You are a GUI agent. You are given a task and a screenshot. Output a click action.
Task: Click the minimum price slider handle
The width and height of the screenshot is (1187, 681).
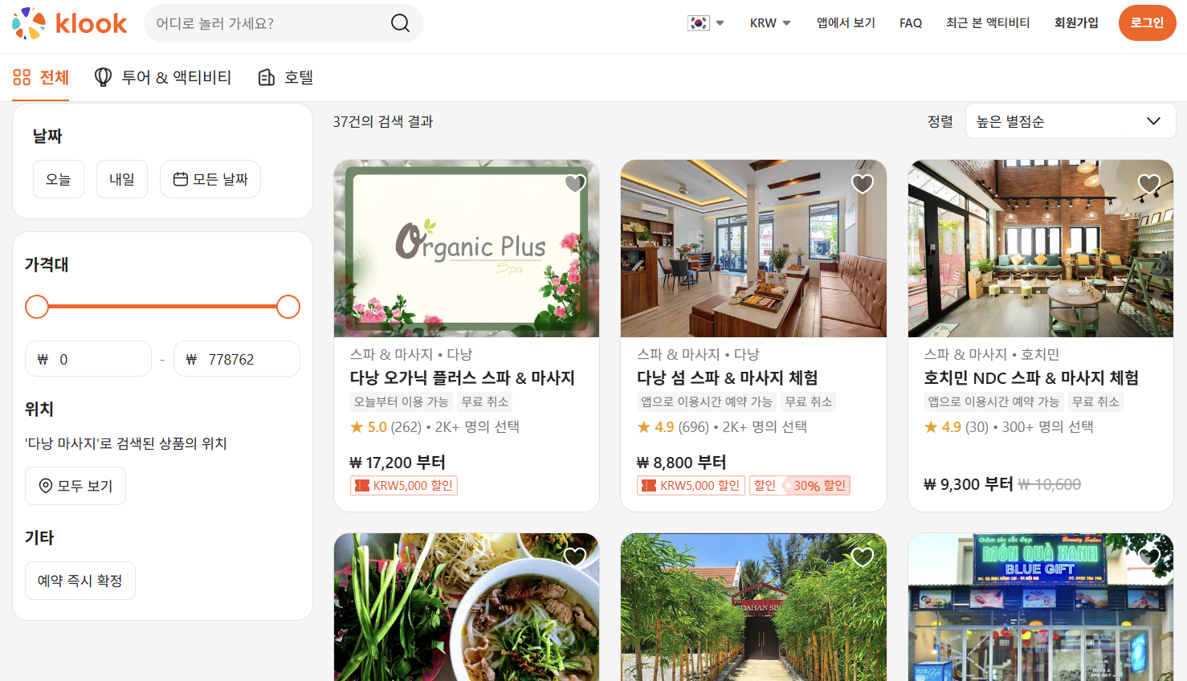tap(37, 307)
